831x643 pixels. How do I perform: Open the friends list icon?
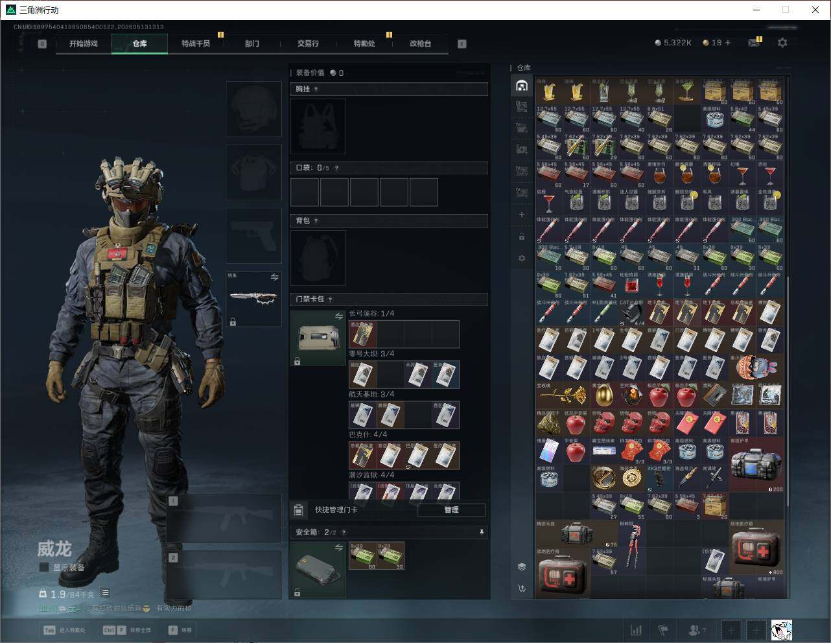(x=696, y=630)
